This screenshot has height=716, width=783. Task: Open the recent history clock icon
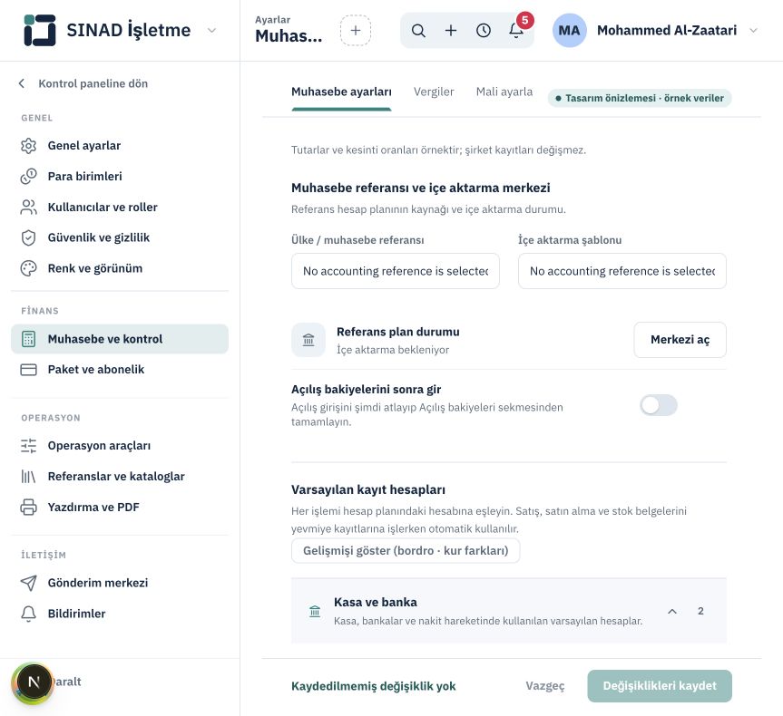pyautogui.click(x=484, y=31)
